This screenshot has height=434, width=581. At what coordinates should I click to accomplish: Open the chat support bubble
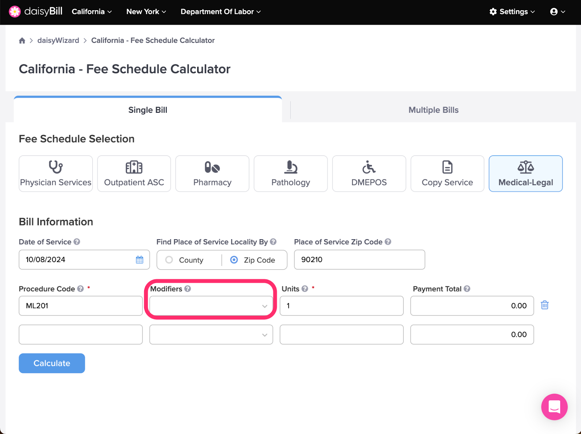[x=554, y=407]
